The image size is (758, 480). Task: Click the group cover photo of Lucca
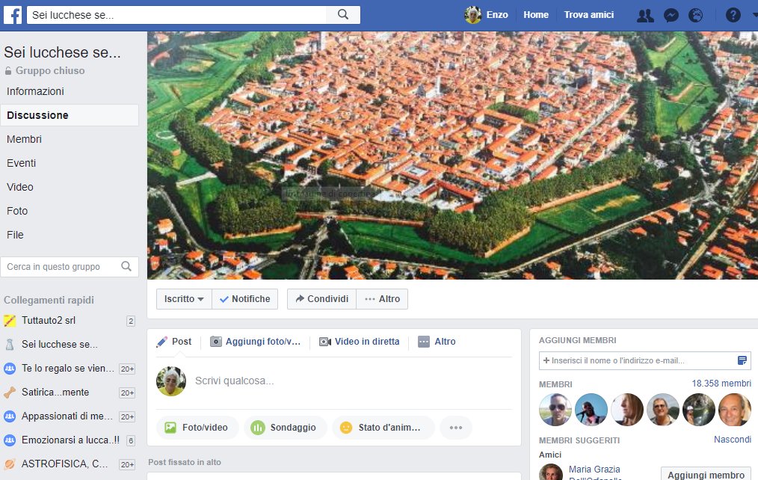452,156
